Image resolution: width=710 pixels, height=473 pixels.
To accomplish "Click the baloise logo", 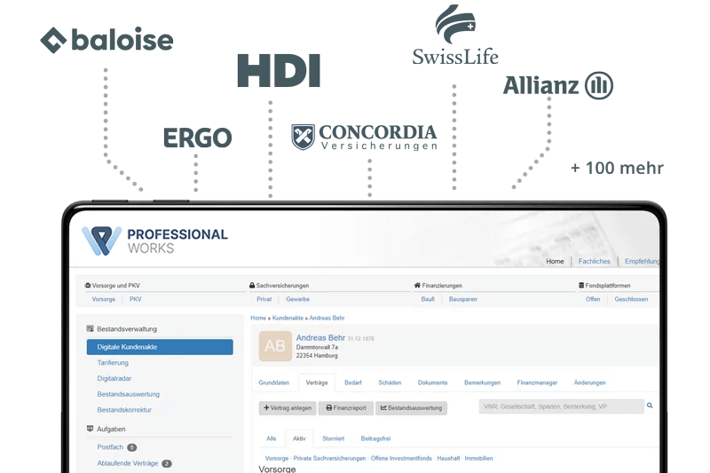I will [106, 40].
